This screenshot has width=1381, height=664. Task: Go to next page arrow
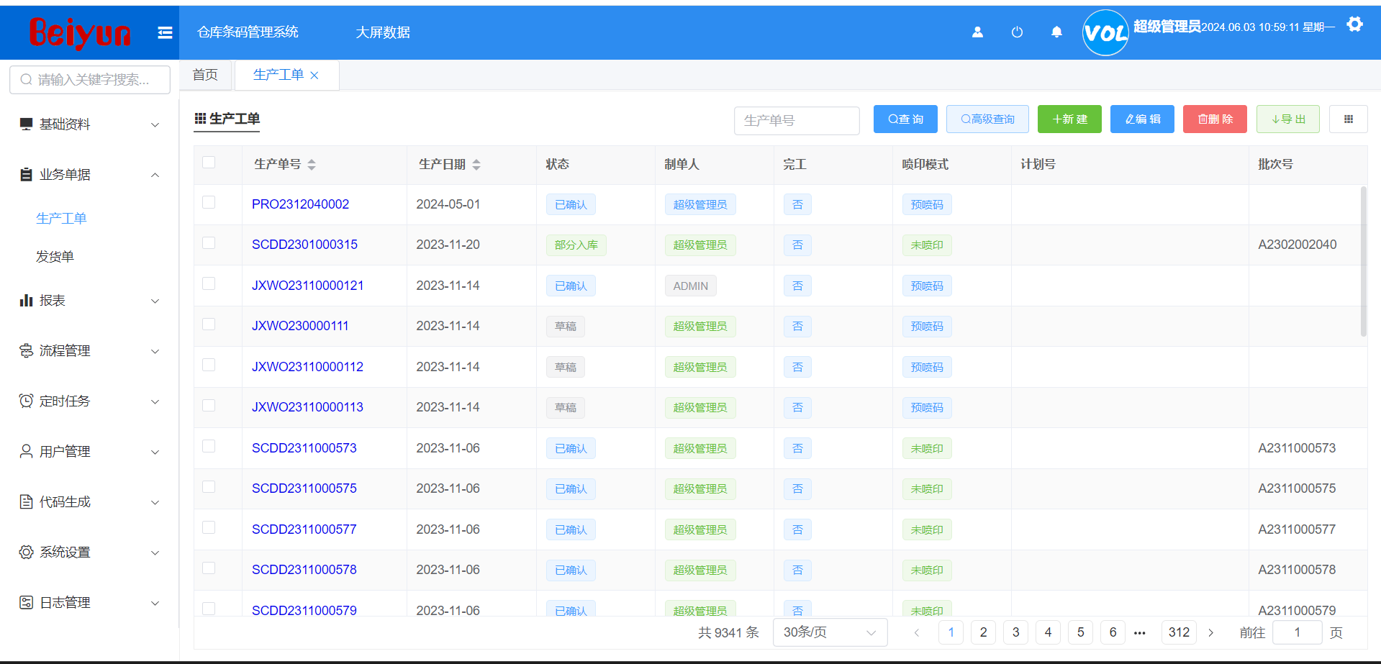1211,633
